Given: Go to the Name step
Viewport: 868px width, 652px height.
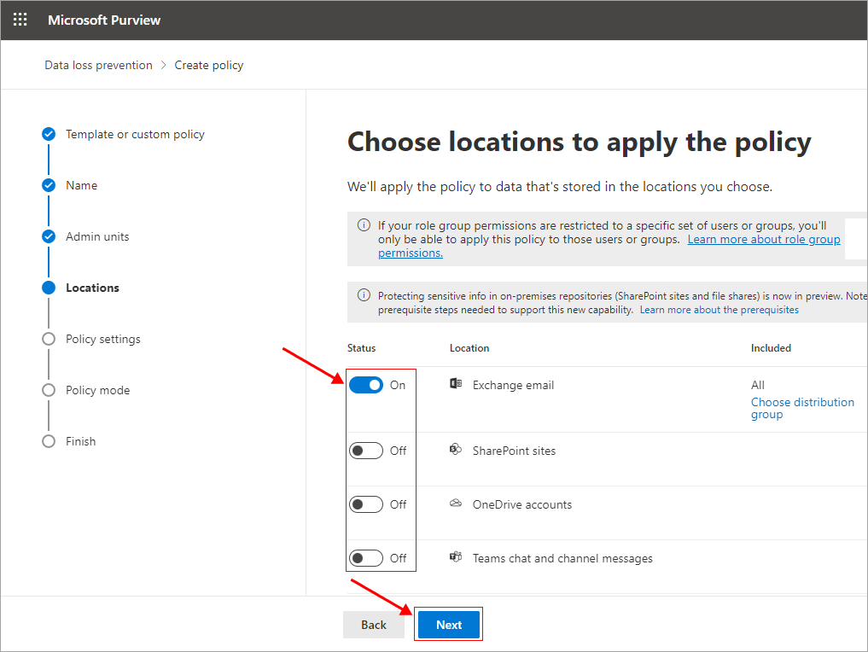Looking at the screenshot, I should click(81, 185).
